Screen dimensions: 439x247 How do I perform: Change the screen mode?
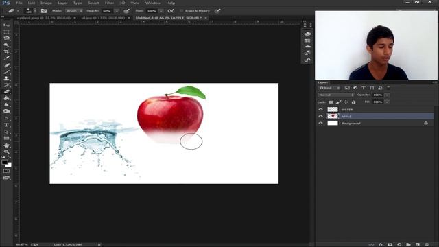tap(6, 178)
